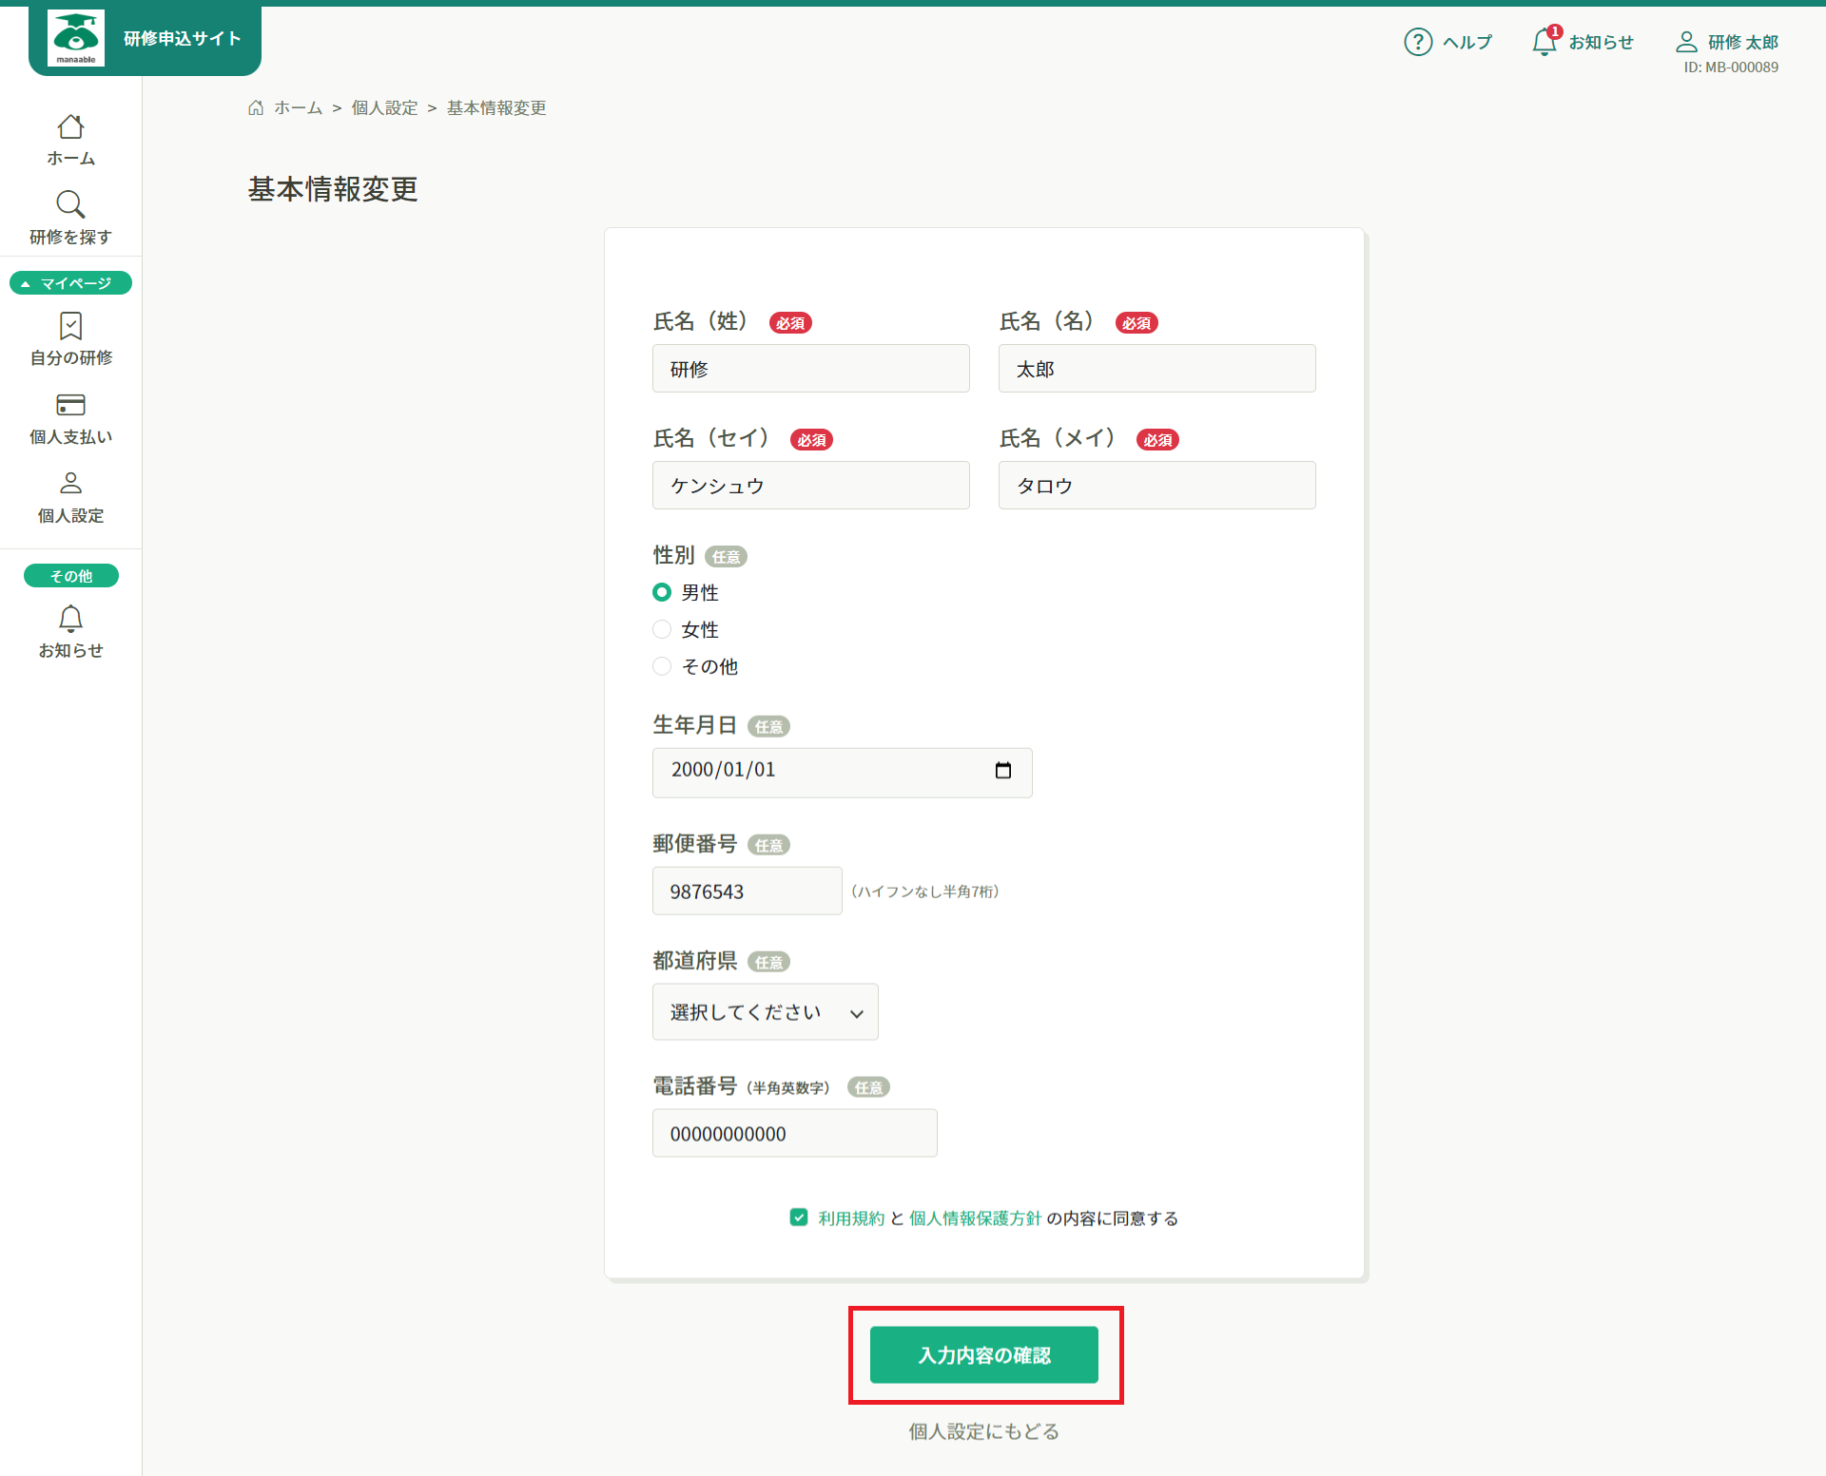This screenshot has width=1826, height=1476.
Task: Click the 電話番号 input field
Action: [x=795, y=1133]
